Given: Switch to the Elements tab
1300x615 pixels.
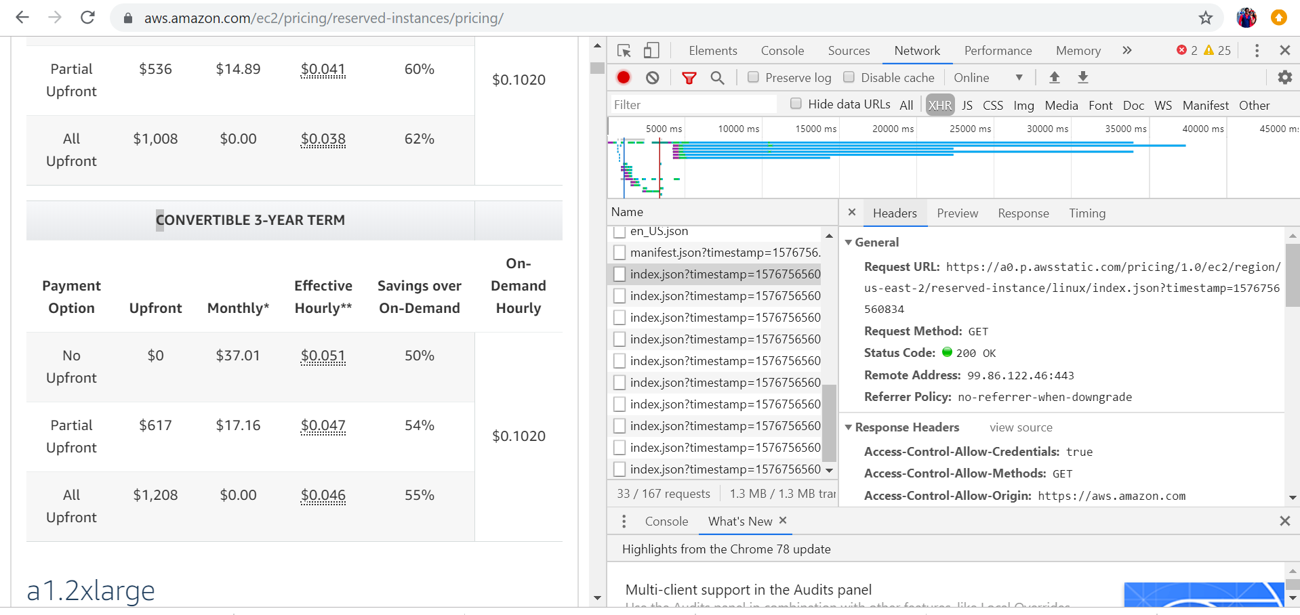Looking at the screenshot, I should 713,51.
